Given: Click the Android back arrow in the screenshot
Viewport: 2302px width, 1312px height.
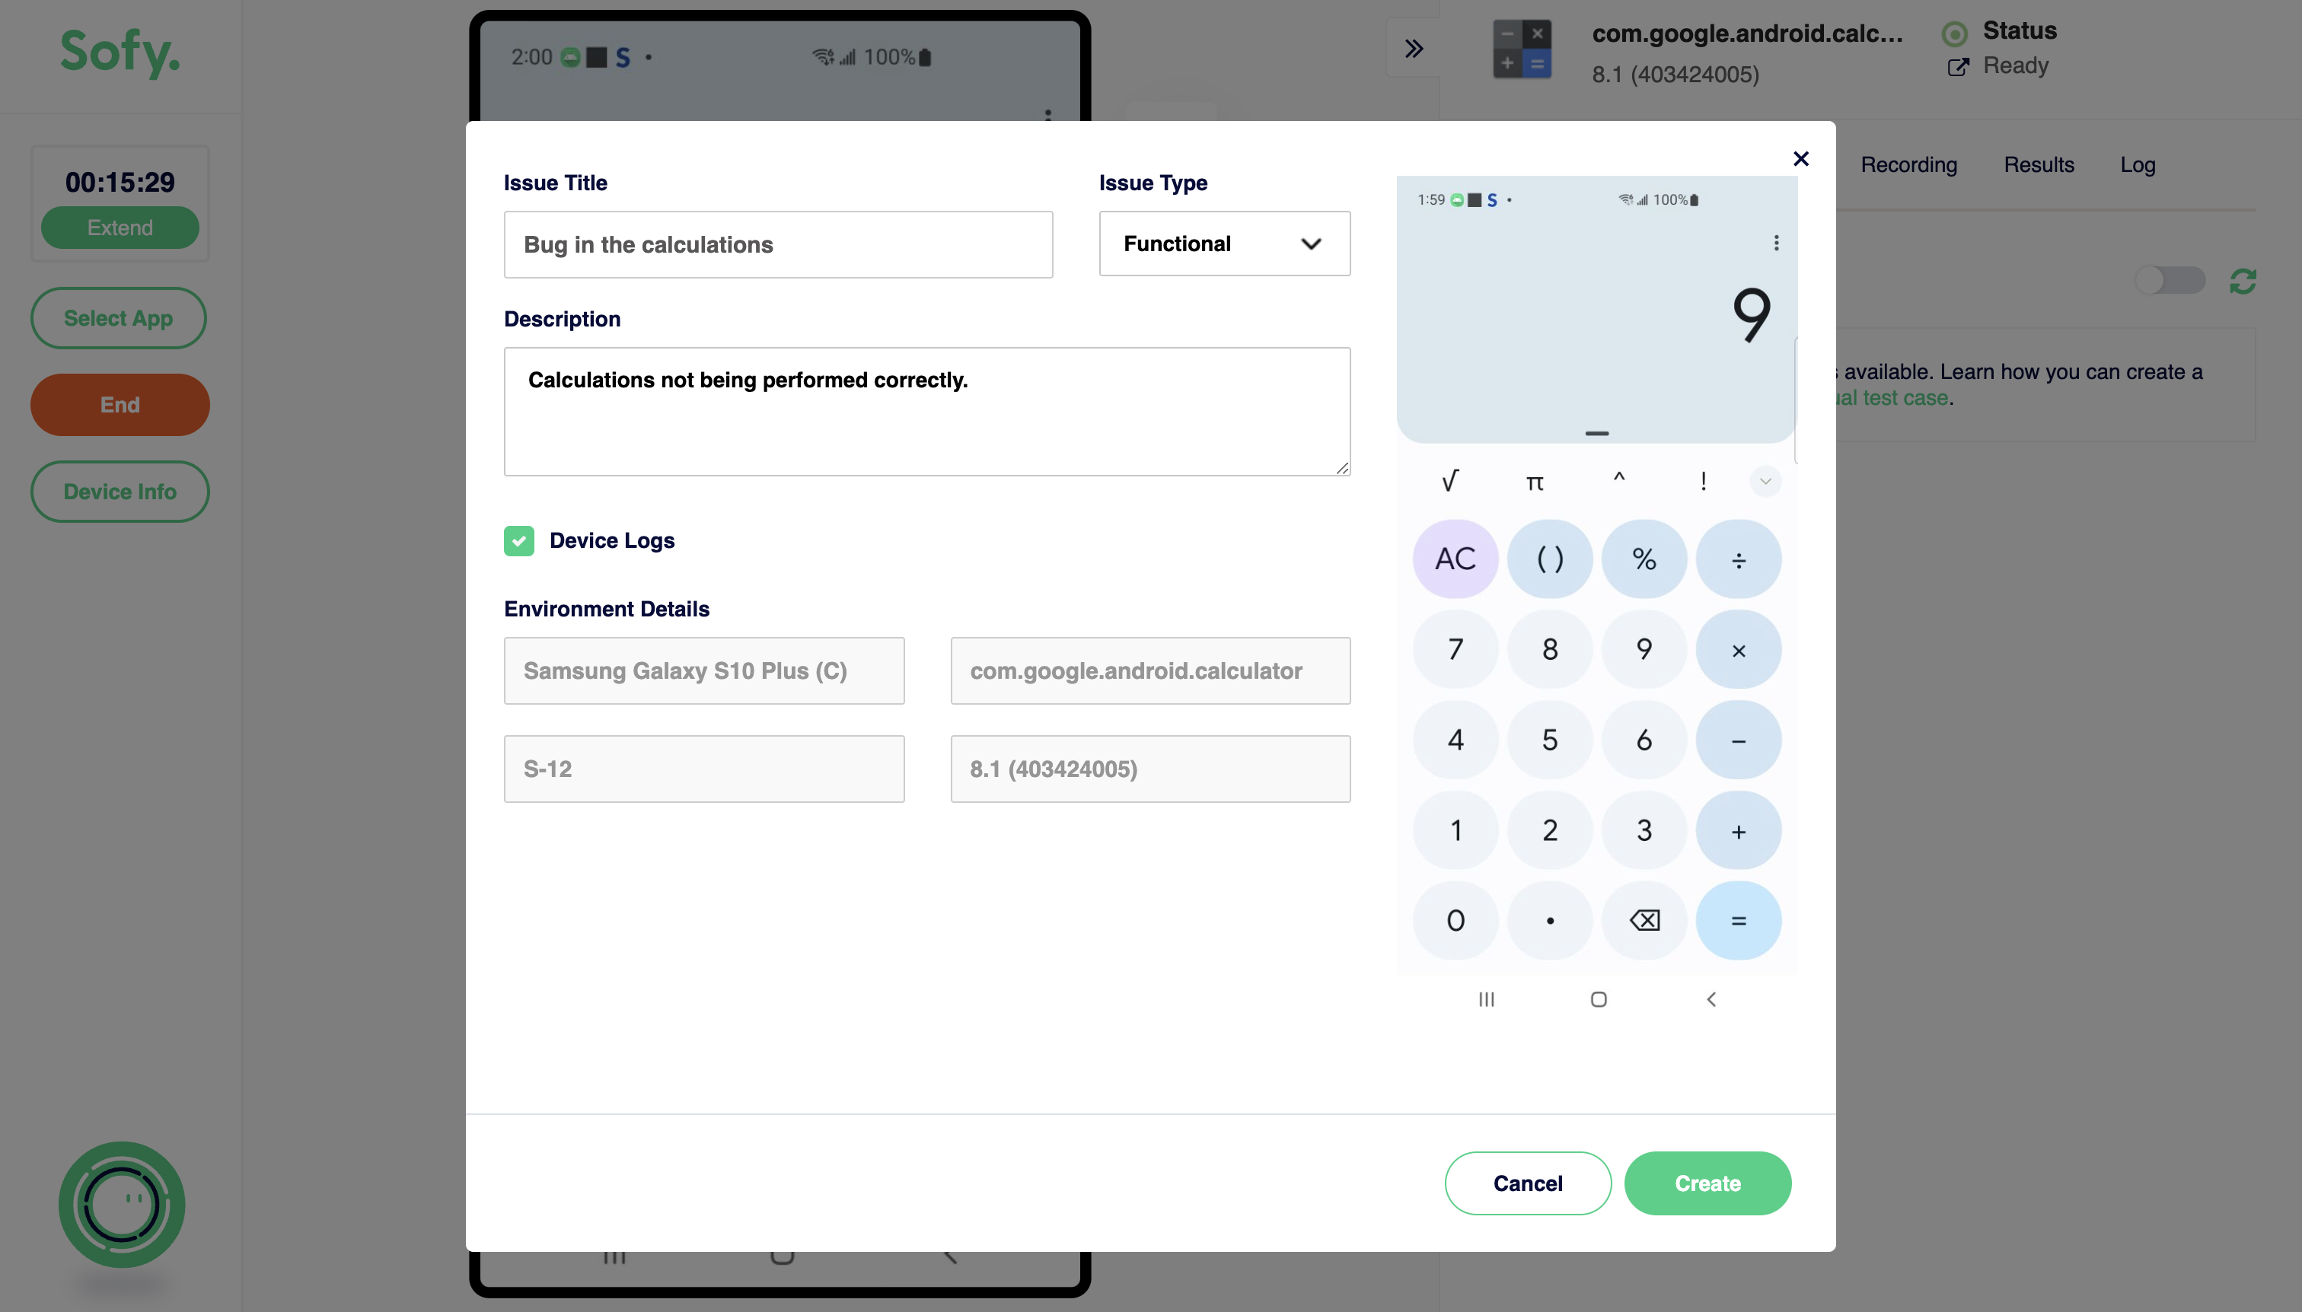Looking at the screenshot, I should (x=1711, y=999).
